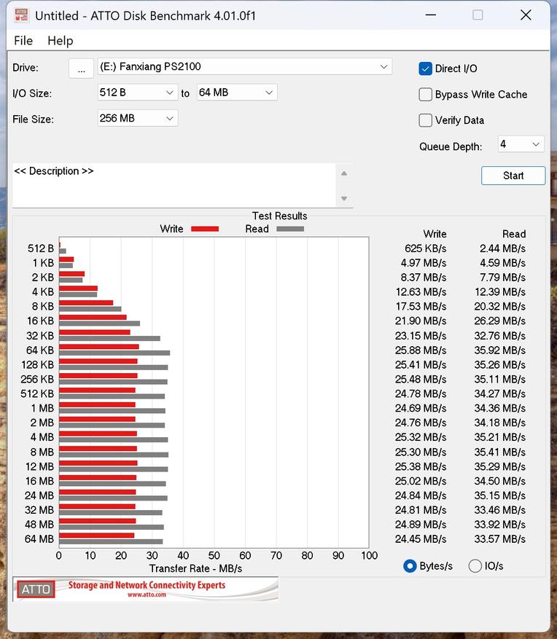Click the read value '35.41 MB/s'
This screenshot has width=557, height=639.
pos(499,452)
